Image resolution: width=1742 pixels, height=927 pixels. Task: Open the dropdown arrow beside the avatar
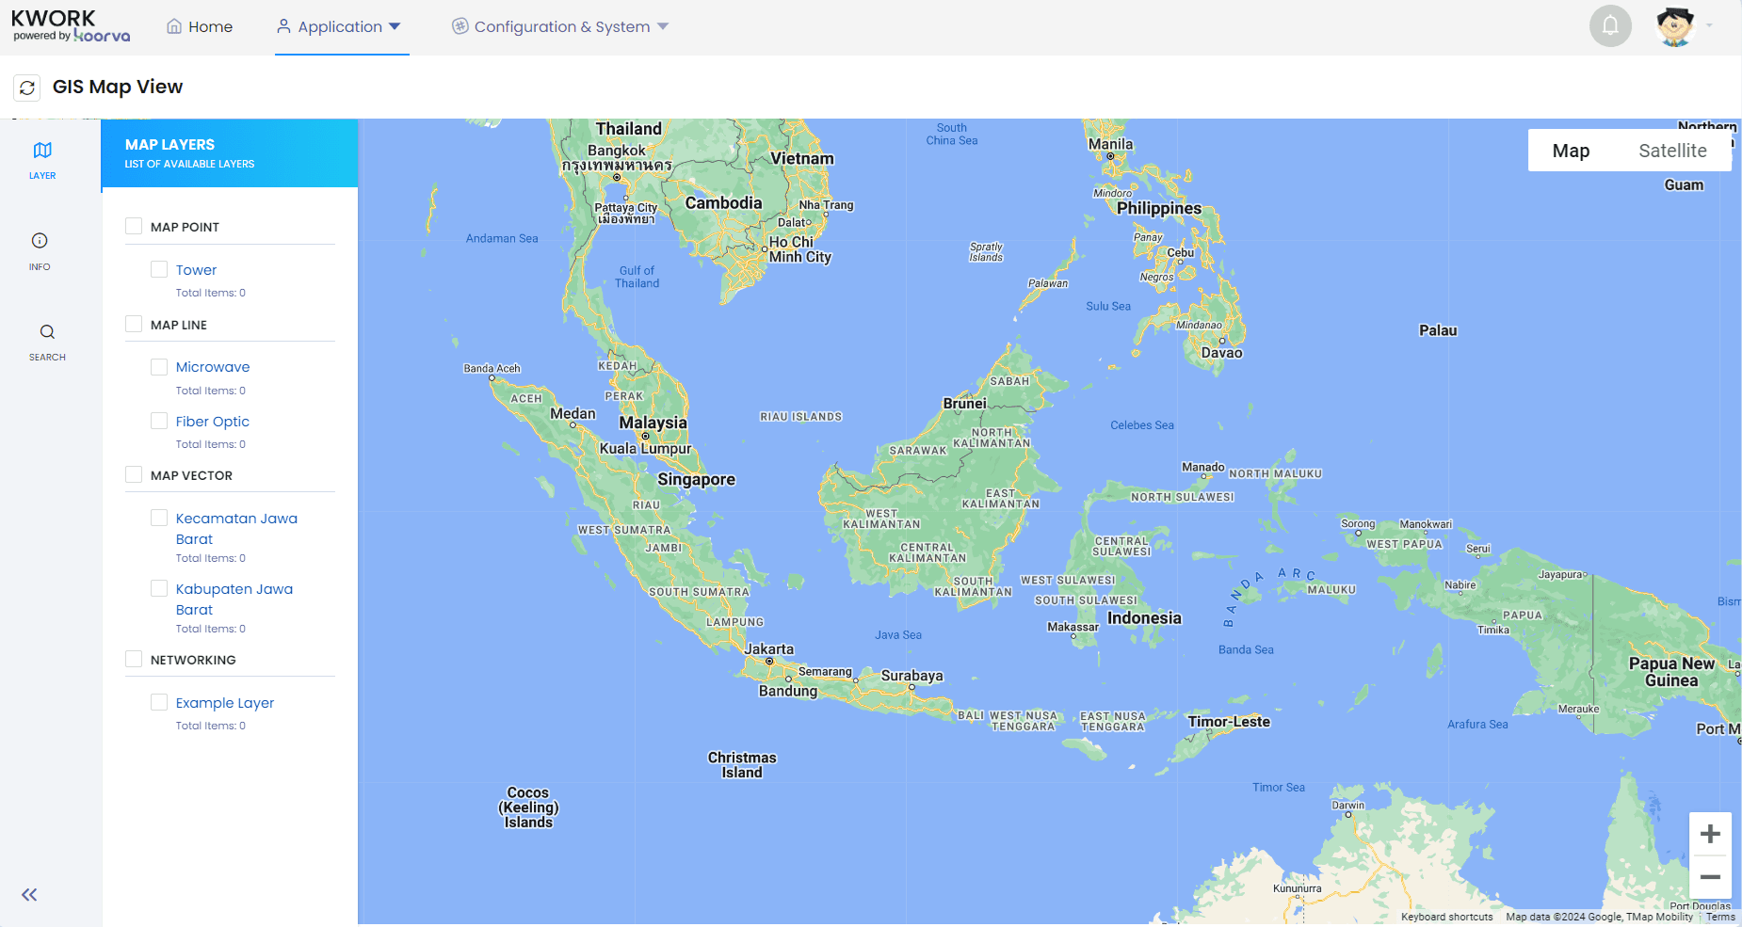point(1709,26)
